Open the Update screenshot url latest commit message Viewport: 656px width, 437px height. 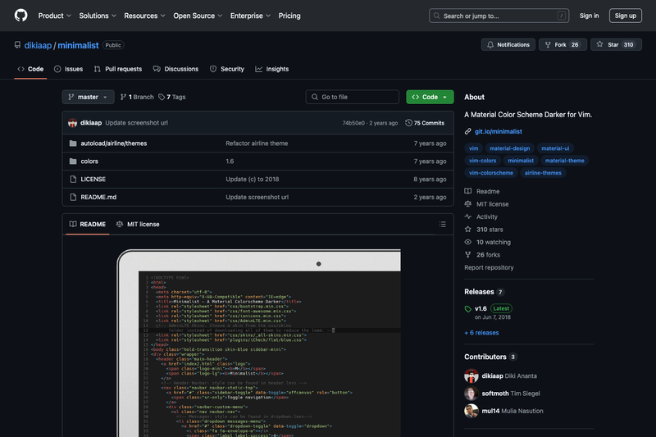click(136, 123)
